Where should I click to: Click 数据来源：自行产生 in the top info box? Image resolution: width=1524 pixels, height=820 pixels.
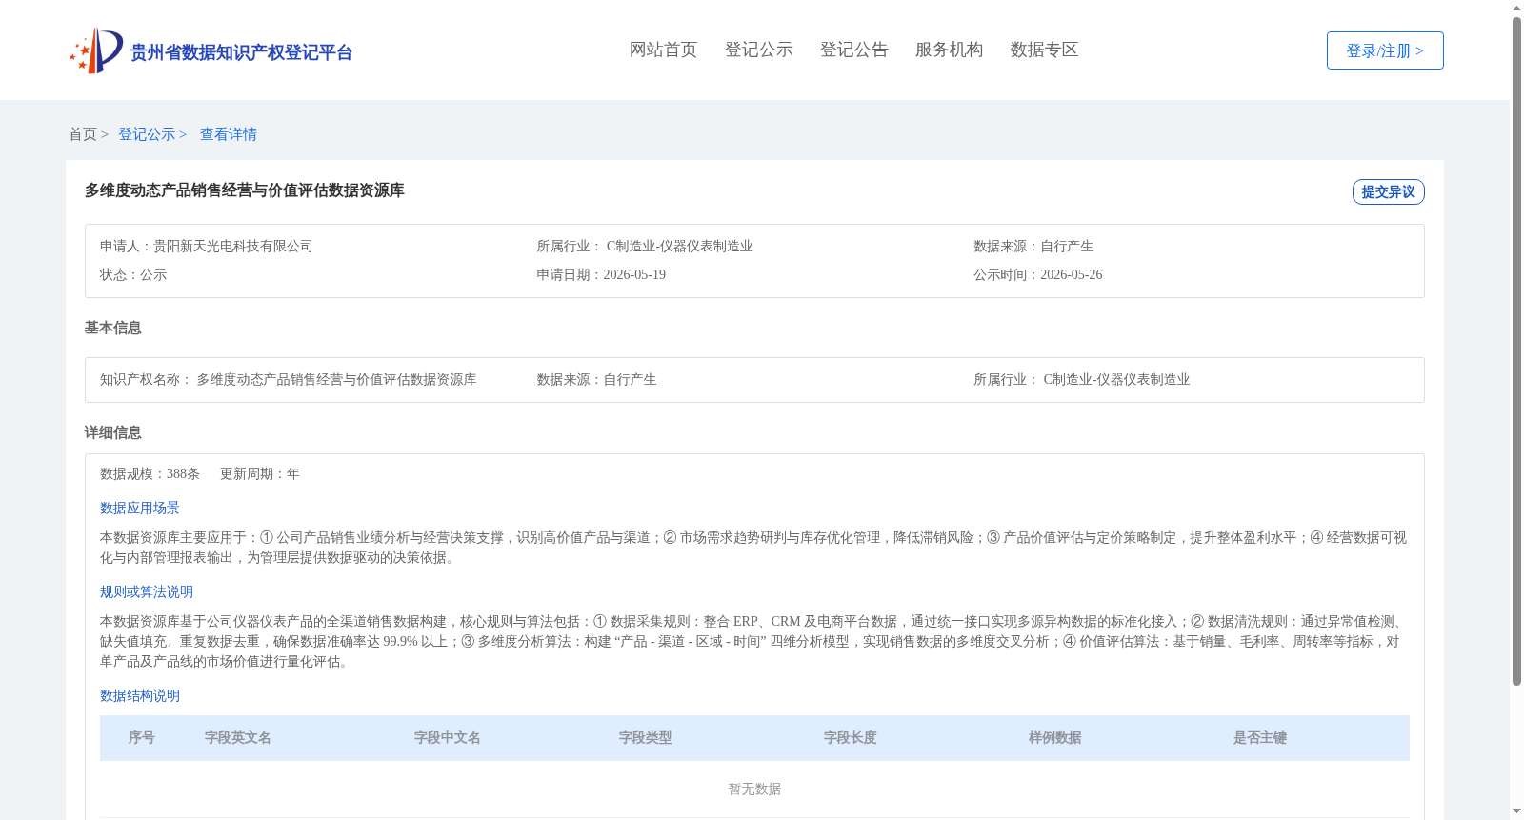[1033, 246]
